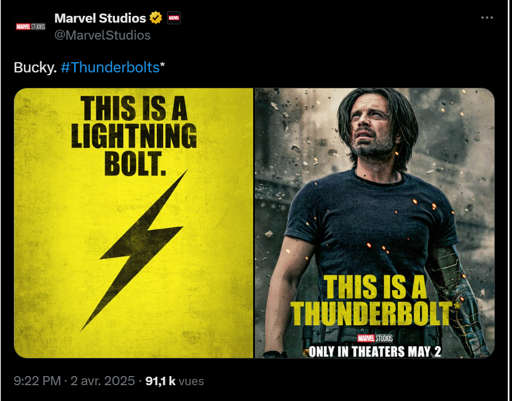Click the red Marvel affiliate badge

[174, 18]
